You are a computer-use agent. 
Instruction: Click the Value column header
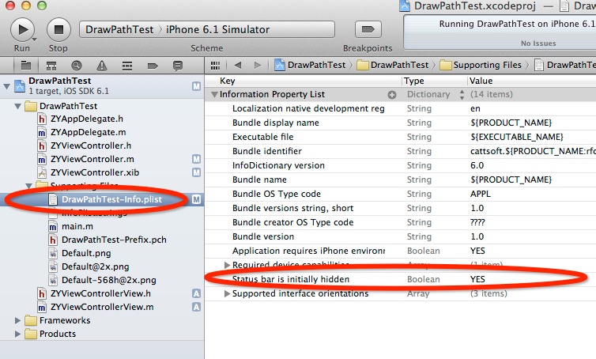481,81
